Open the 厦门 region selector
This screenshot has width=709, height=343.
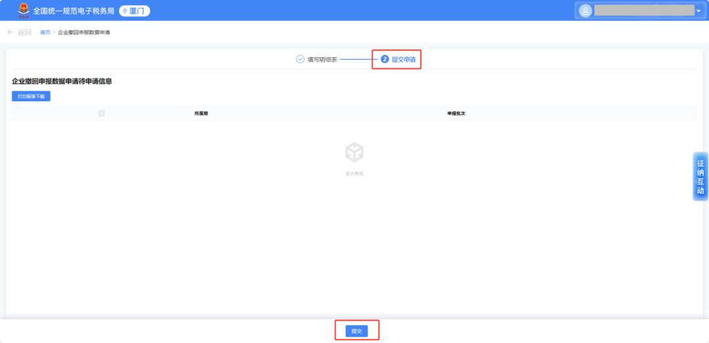click(x=135, y=11)
